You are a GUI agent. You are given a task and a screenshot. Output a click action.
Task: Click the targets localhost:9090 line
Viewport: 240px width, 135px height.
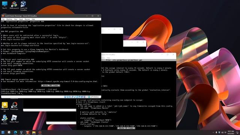tap(97, 120)
